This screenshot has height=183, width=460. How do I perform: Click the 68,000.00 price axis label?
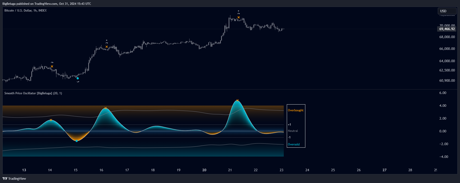(x=447, y=37)
